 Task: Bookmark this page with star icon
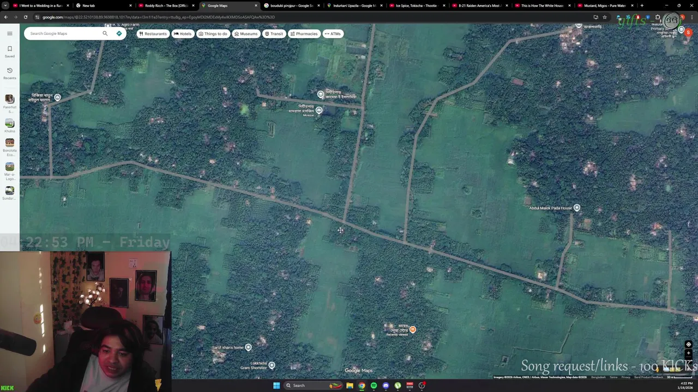[x=605, y=17]
